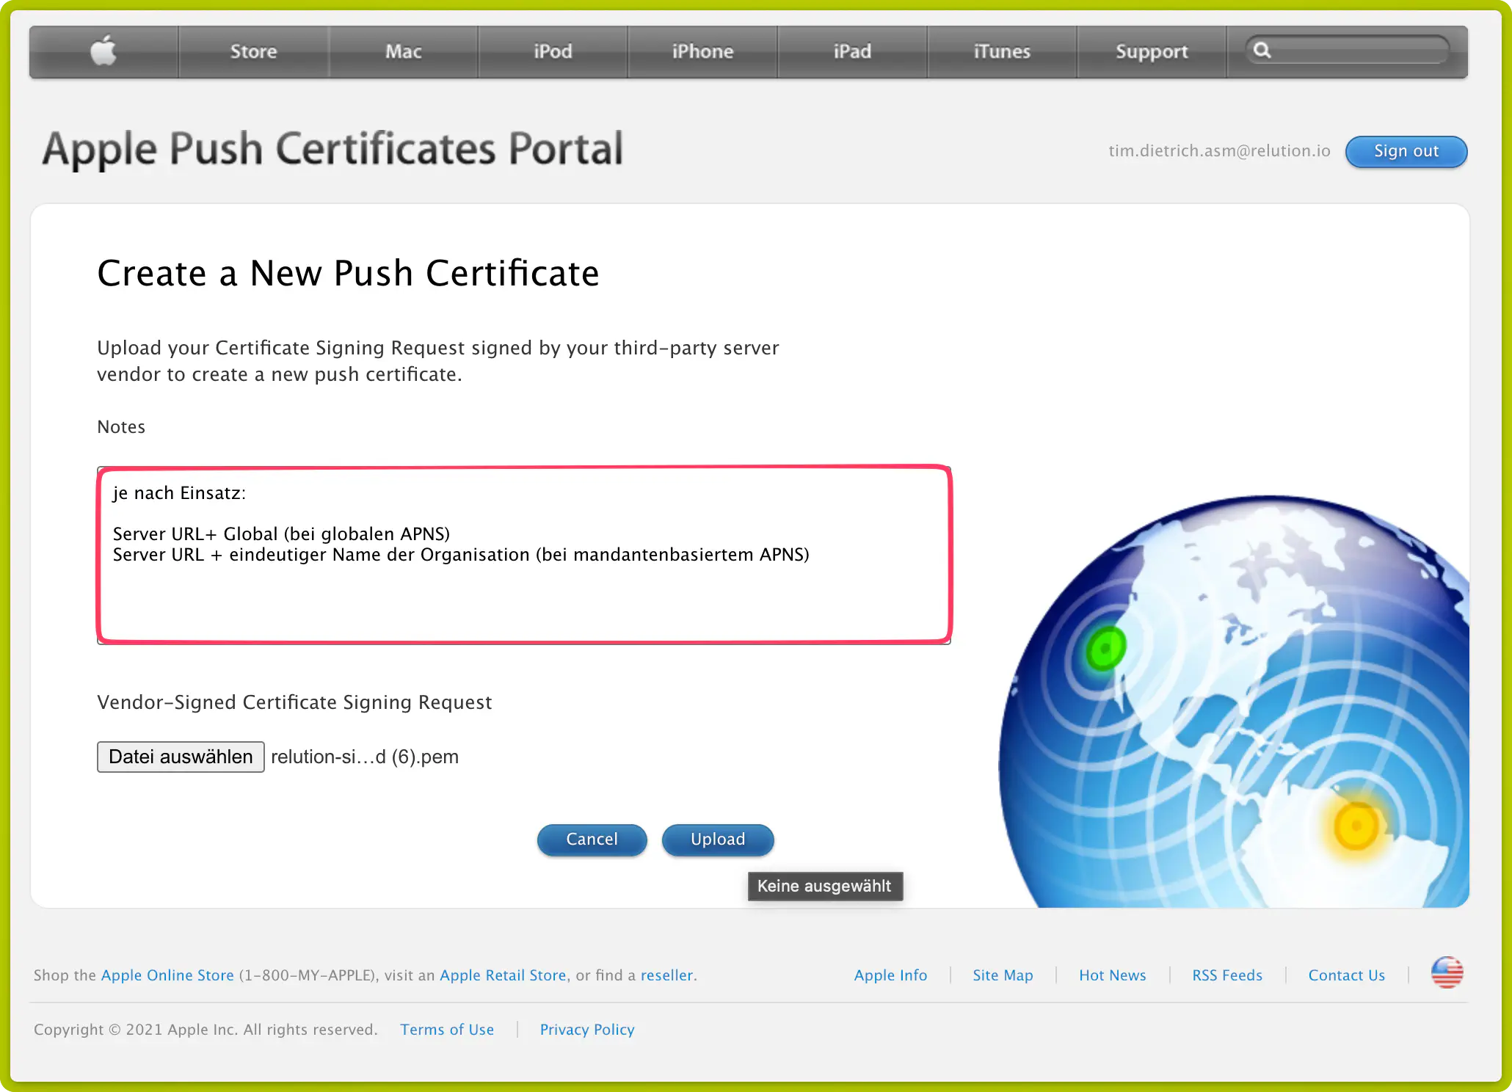The image size is (1512, 1092).
Task: Click the account email tim.dietrich.asm@relution.io
Action: [x=1219, y=151]
